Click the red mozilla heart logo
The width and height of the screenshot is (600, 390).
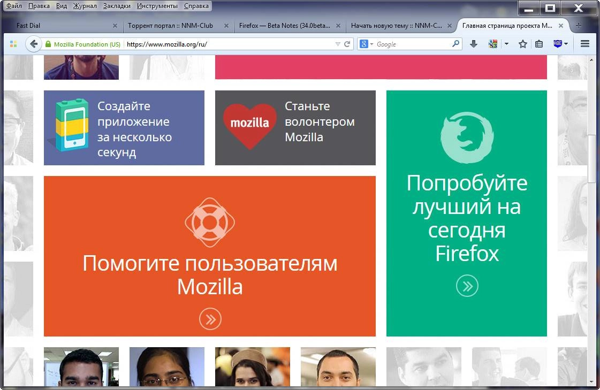click(250, 126)
